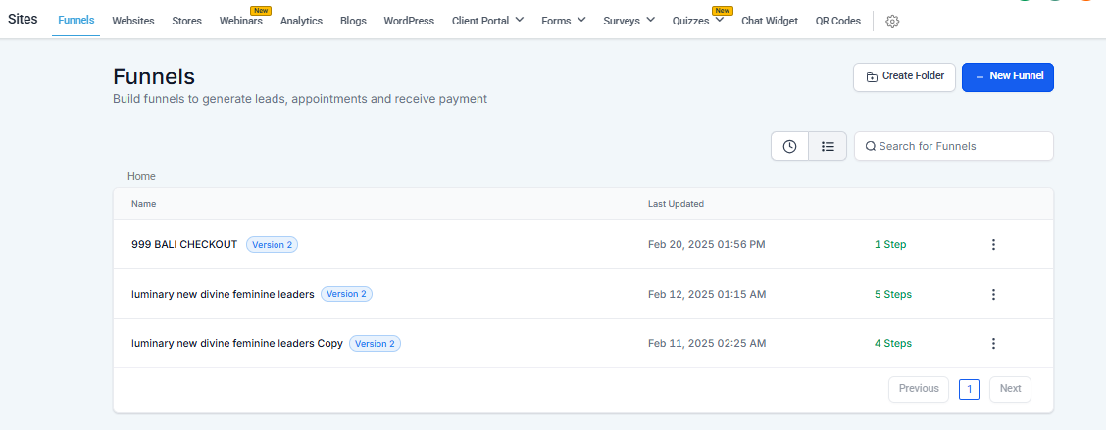Click the date Feb 20, 2025 01:56 PM
The width and height of the screenshot is (1106, 430).
707,245
